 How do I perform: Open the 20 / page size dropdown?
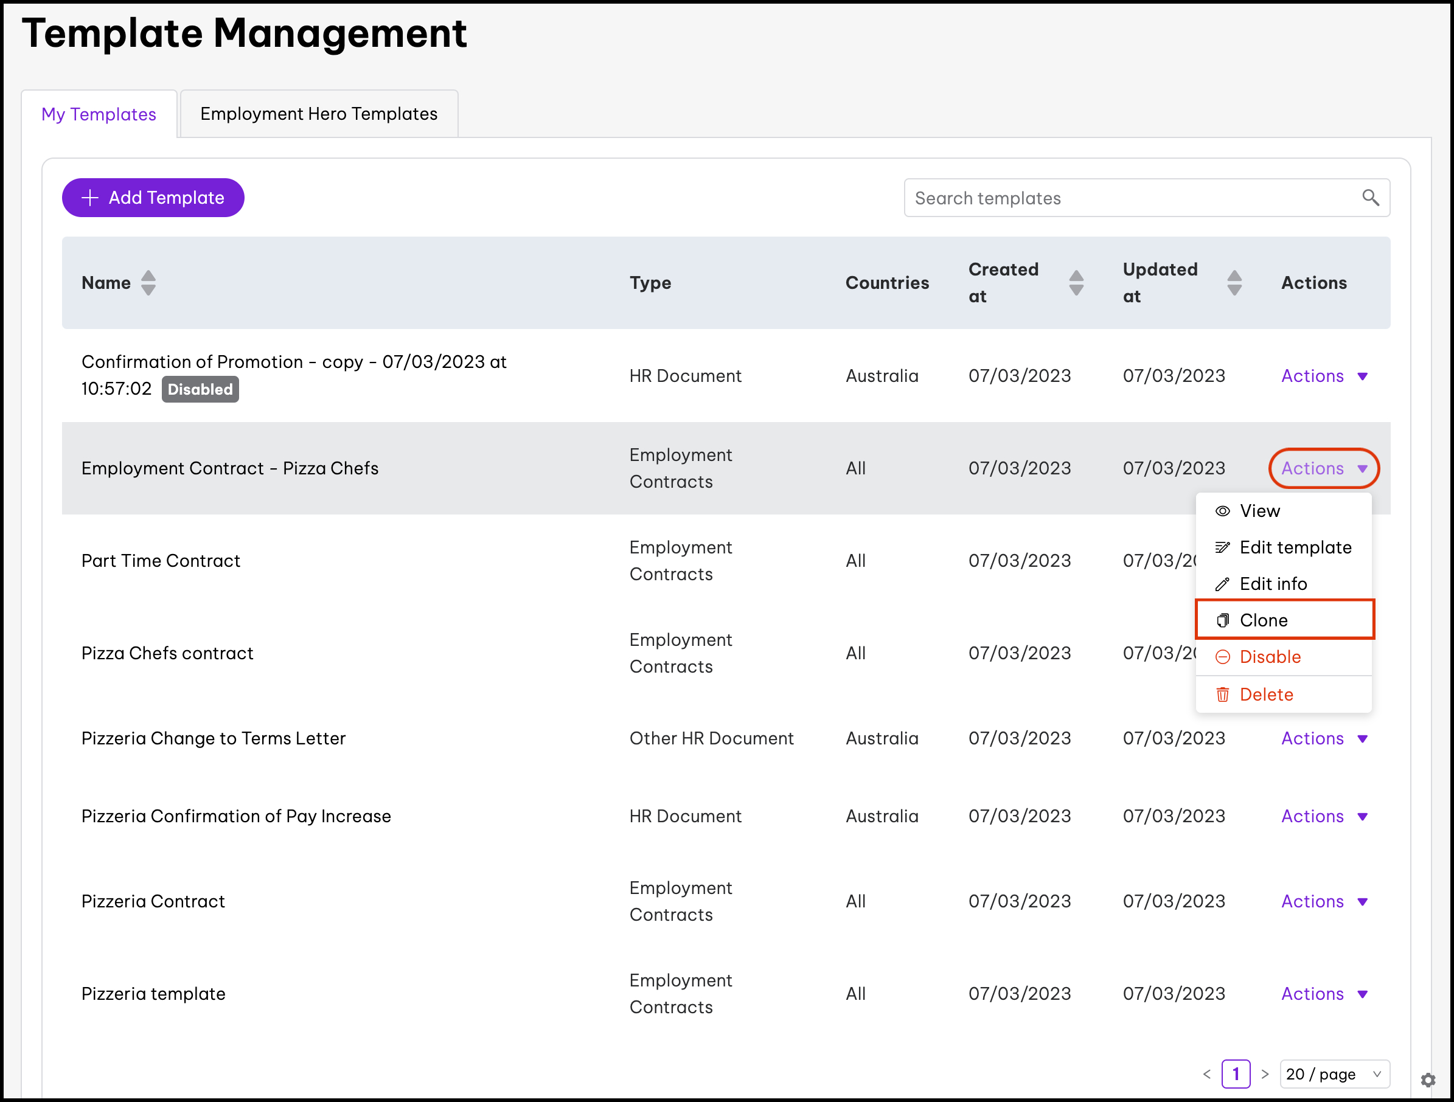pyautogui.click(x=1334, y=1075)
